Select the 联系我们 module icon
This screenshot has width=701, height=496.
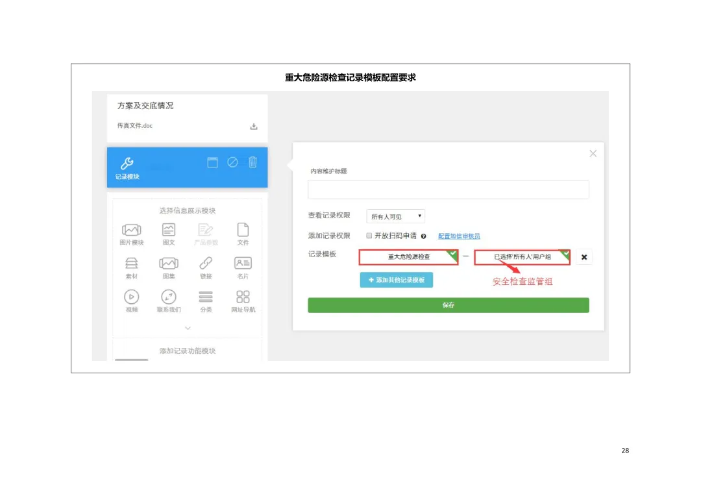pos(169,297)
